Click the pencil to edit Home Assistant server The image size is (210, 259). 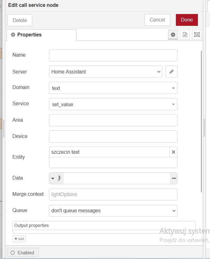tap(171, 72)
